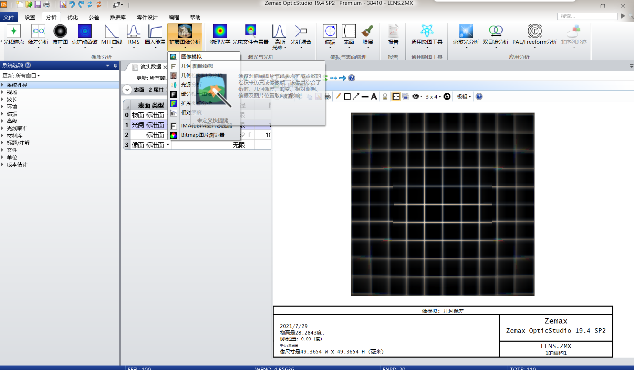Screen dimensions: 634x370
Task: Click the print icon in image window toolbar
Action: pos(328,96)
